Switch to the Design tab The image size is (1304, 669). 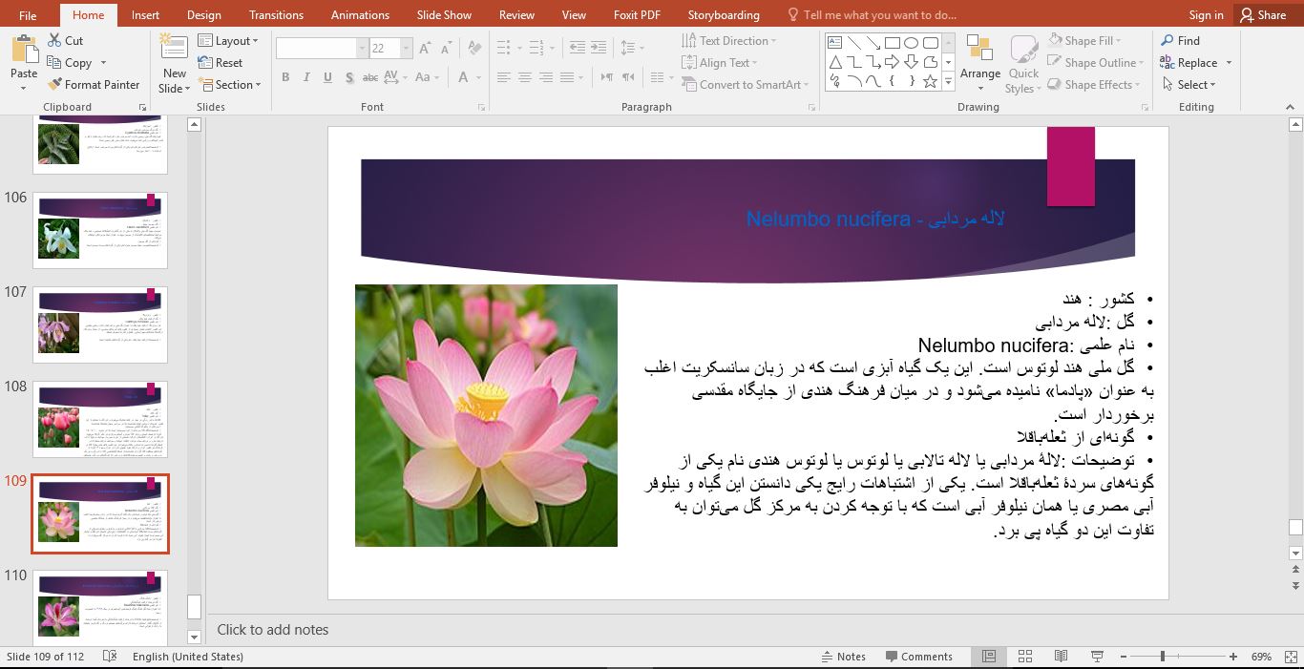(203, 15)
